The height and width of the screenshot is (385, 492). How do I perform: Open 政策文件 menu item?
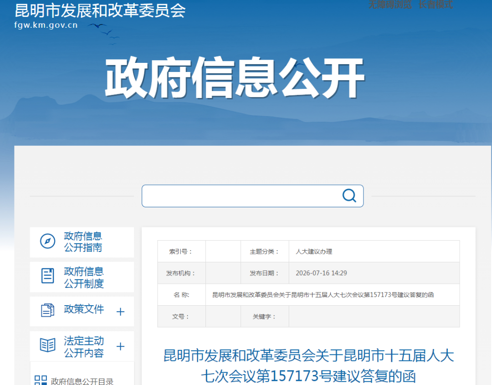pyautogui.click(x=82, y=312)
